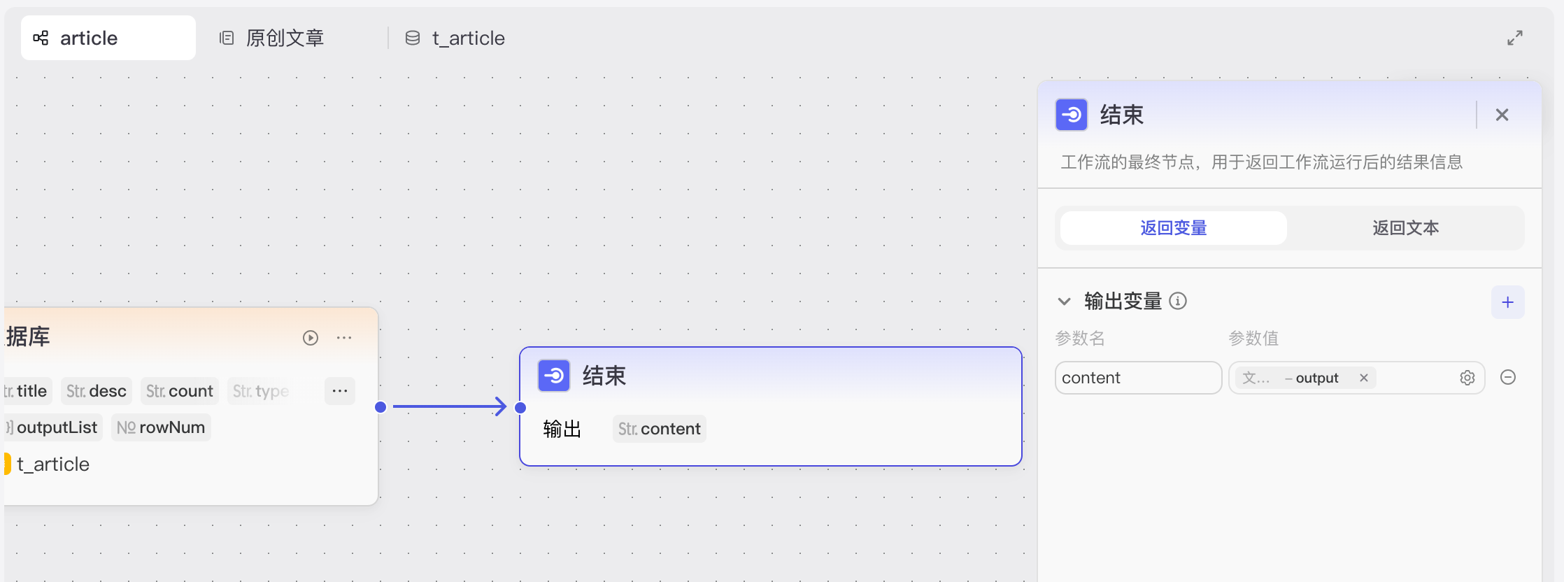
Task: Select the article workflow tab
Action: pos(108,38)
